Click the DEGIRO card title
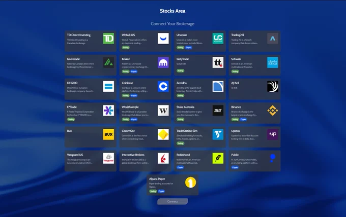The height and width of the screenshot is (217, 346). point(72,83)
